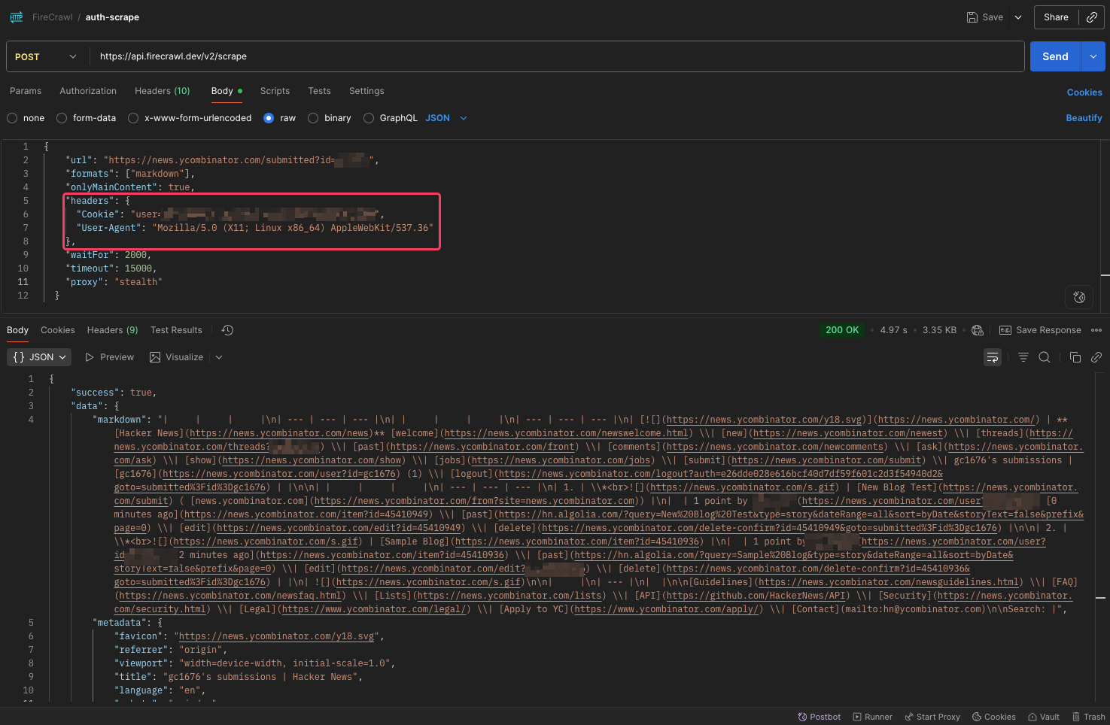Go to the request Headers (10) tab
1110x725 pixels.
point(163,91)
